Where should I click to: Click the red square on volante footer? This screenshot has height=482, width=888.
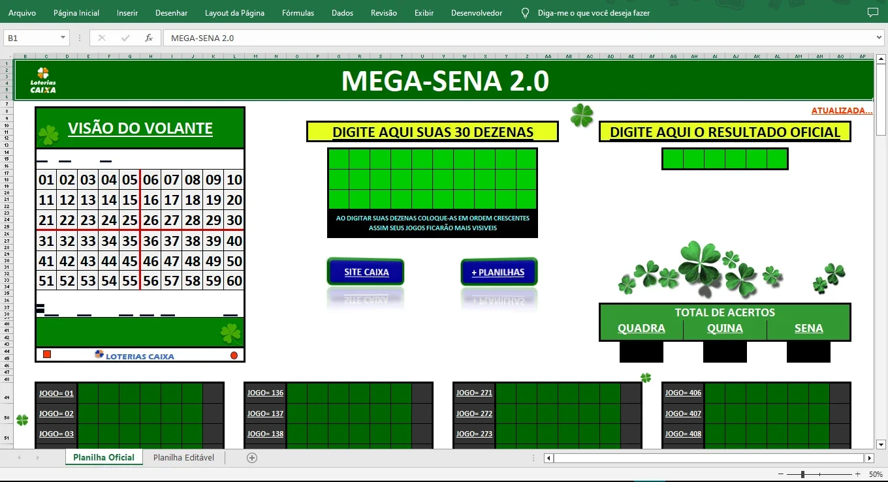click(x=47, y=355)
